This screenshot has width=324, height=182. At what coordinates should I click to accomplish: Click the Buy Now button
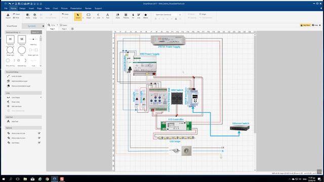305,25
